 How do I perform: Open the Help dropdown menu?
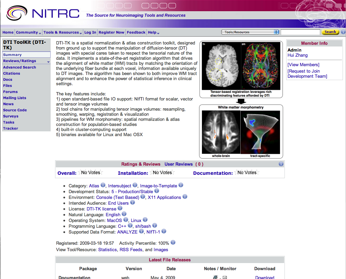154,33
